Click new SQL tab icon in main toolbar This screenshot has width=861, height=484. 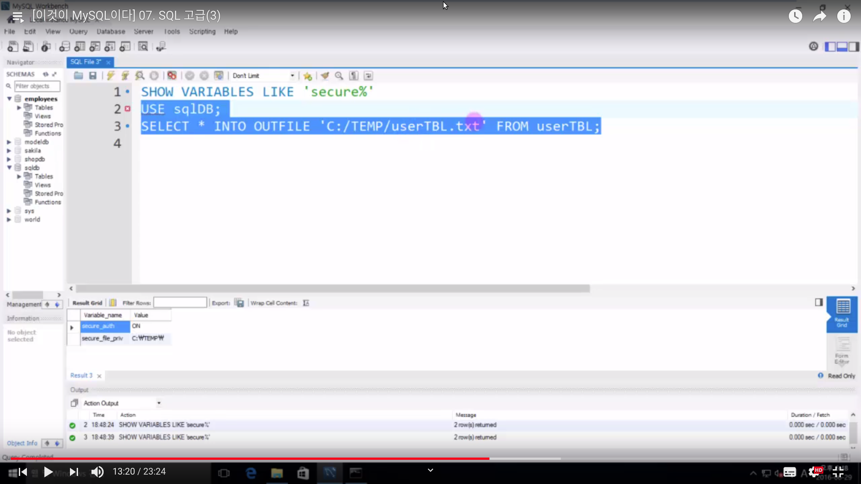13,46
